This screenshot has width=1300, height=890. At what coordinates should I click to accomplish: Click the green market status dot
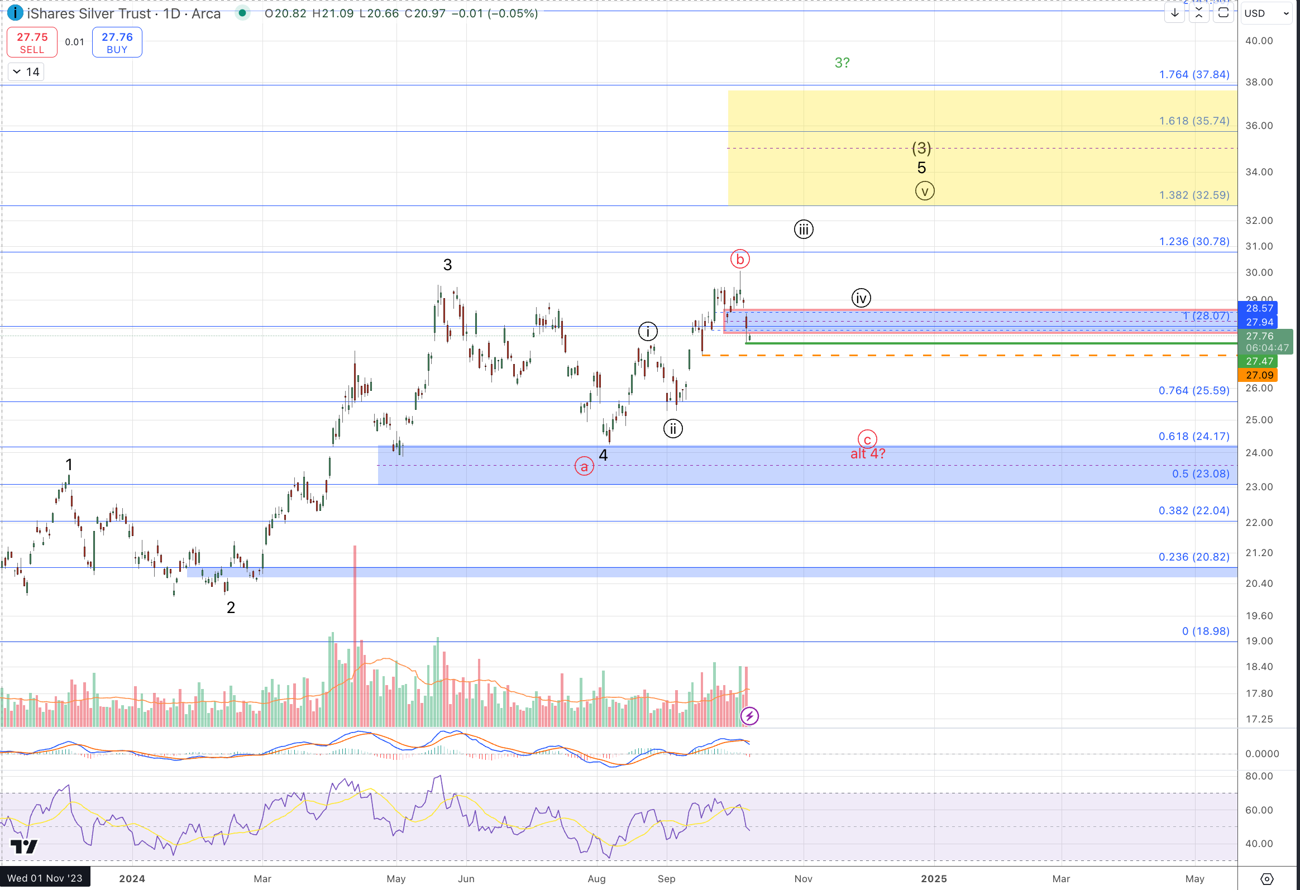click(242, 13)
